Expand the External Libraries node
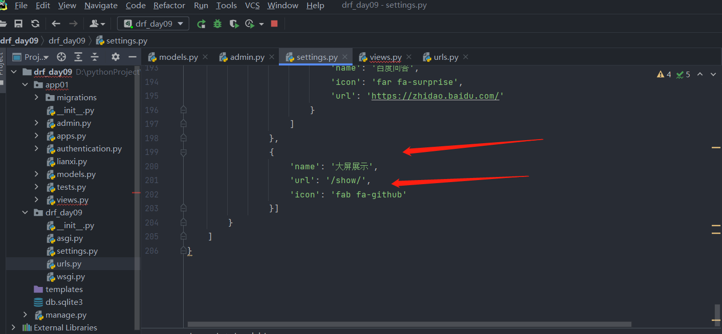The width and height of the screenshot is (722, 334). (x=14, y=327)
